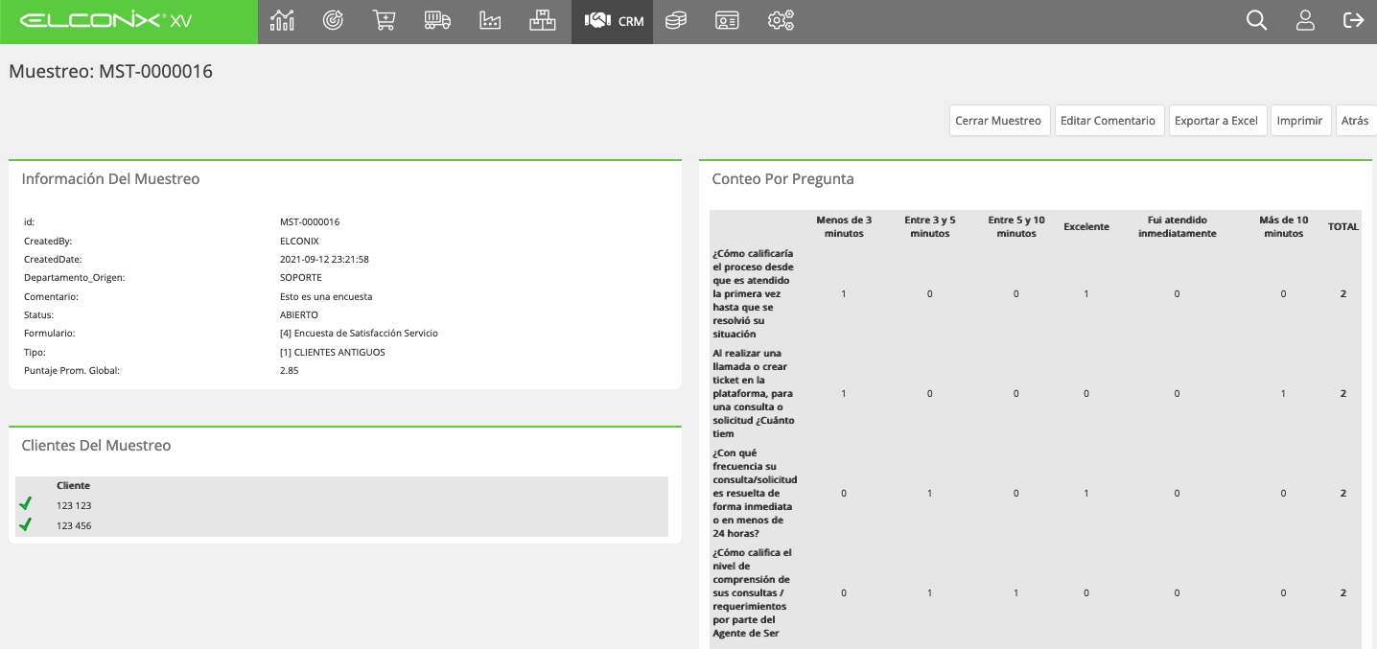The height and width of the screenshot is (649, 1377).
Task: Go back with the Atrás button
Action: [x=1356, y=121]
